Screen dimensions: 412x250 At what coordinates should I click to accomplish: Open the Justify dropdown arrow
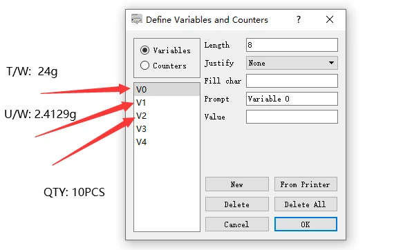coord(331,63)
